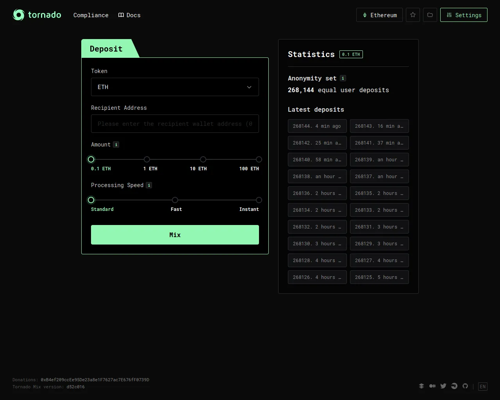Open the Medium link in the footer
The width and height of the screenshot is (500, 400).
[x=432, y=386]
